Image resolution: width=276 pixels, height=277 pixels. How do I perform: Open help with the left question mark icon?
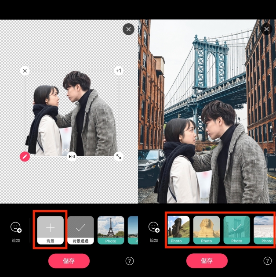pyautogui.click(x=129, y=261)
